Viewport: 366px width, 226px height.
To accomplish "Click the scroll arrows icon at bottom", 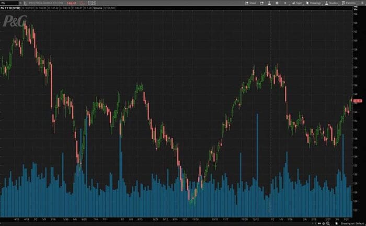I will 319,223.
